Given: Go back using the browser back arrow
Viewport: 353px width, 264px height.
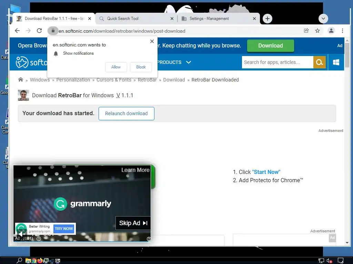Looking at the screenshot, I should point(17,31).
